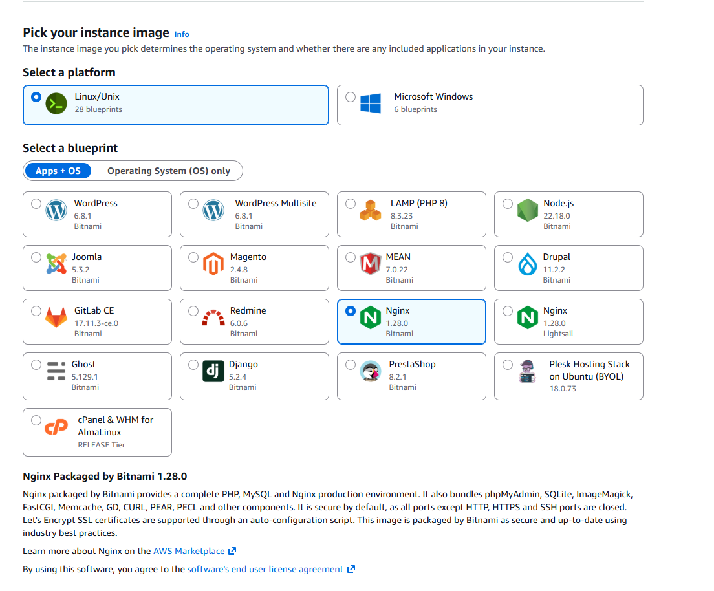
Task: Click the WordPress 6.8.1 logo icon
Action: click(x=56, y=210)
